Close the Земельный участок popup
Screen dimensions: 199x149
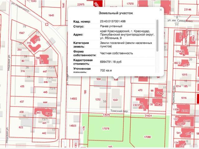pyautogui.click(x=161, y=10)
